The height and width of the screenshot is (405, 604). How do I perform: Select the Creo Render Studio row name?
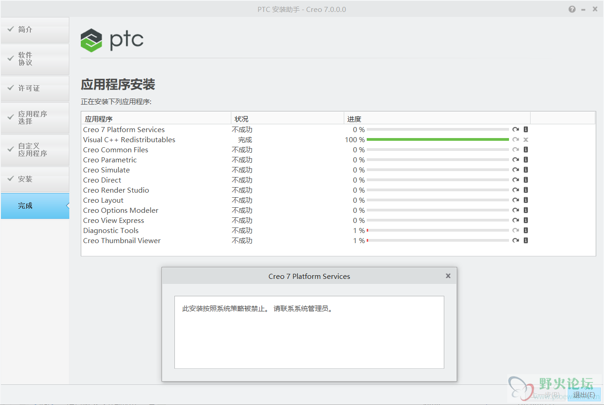pos(116,190)
